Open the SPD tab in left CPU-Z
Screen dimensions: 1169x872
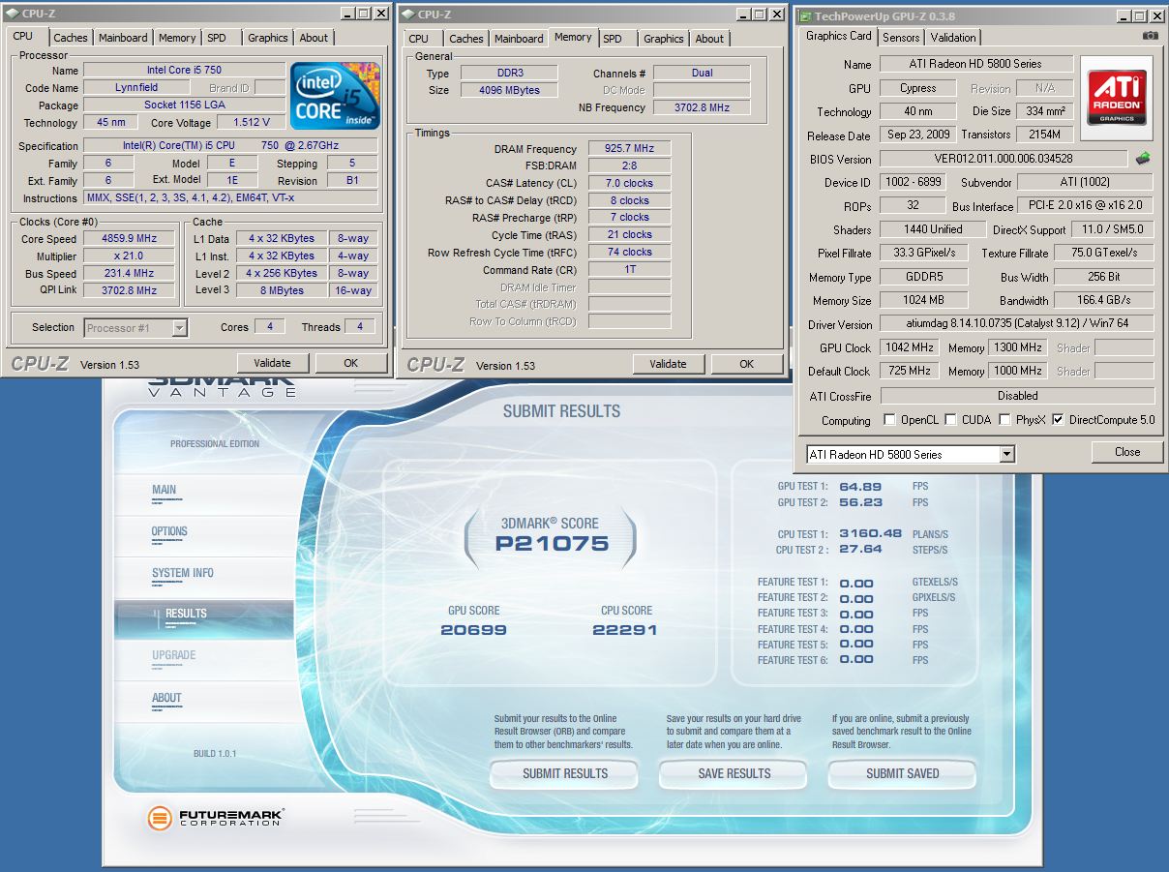click(x=217, y=38)
